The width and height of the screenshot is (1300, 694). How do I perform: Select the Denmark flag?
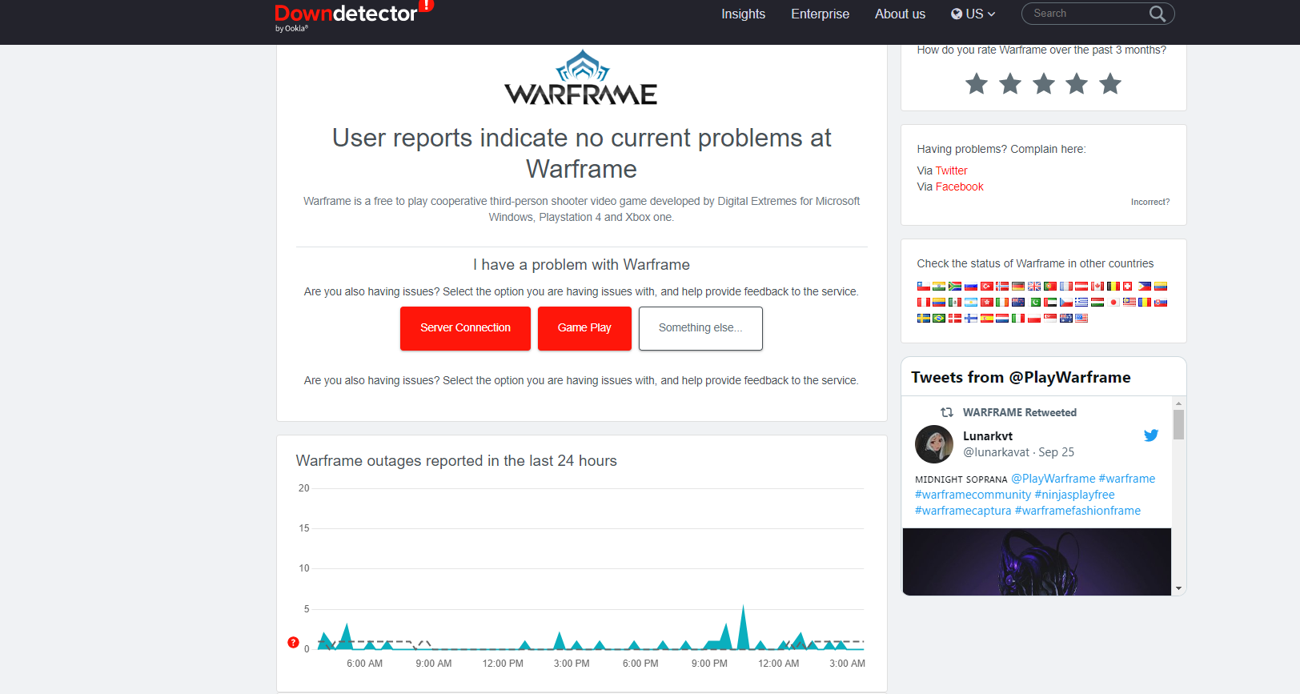(955, 318)
